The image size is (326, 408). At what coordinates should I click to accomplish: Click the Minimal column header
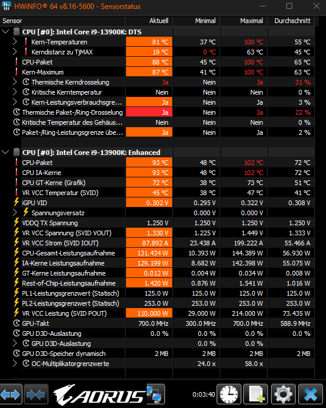(x=196, y=21)
